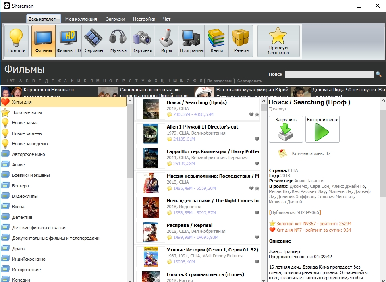Viewport: 386px width, 282px height.
Task: Click the Гарри Поттер poster thumbnail
Action: tap(151, 158)
